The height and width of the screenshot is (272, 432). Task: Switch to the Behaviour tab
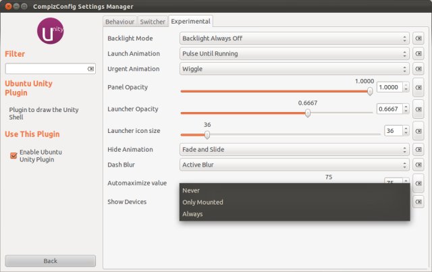pos(121,22)
